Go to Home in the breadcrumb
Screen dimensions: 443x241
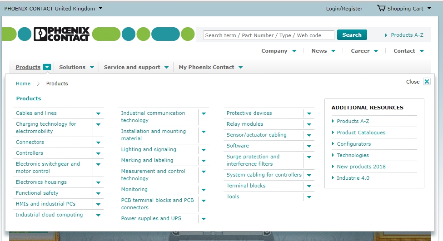click(23, 84)
